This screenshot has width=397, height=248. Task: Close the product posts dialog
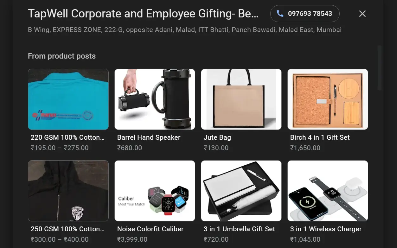click(x=362, y=14)
